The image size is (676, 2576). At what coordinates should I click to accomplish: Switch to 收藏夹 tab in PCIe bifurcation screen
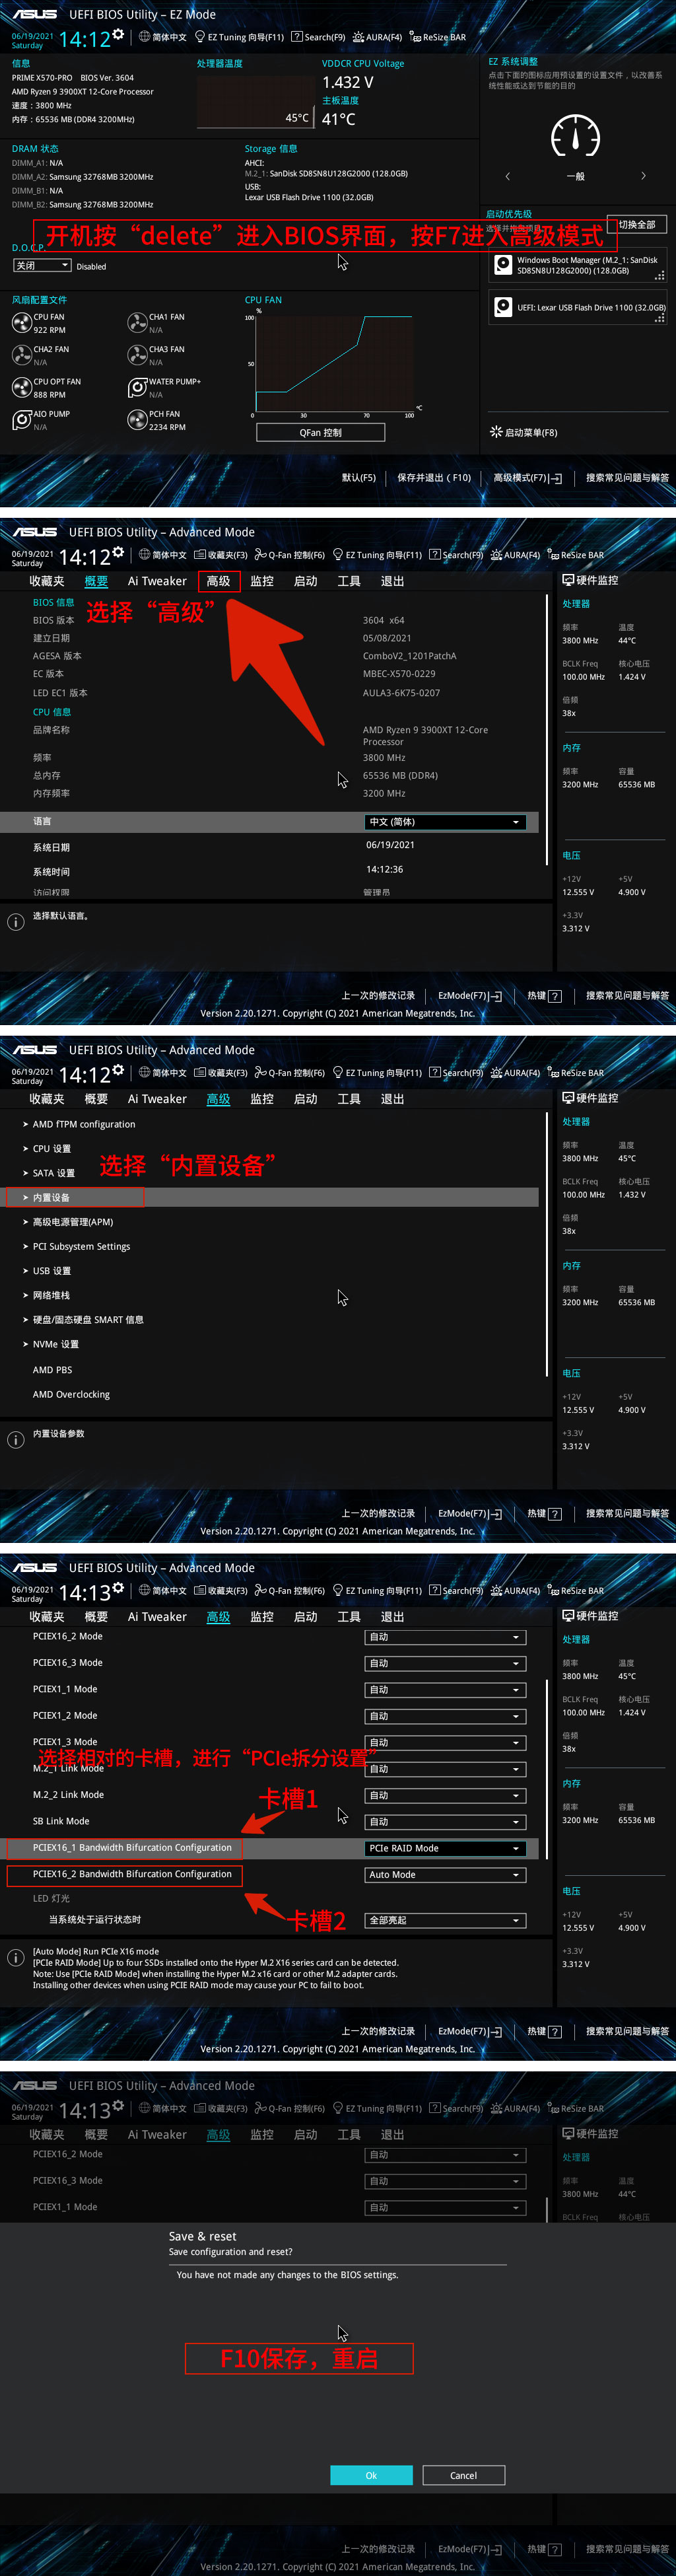coord(47,1617)
